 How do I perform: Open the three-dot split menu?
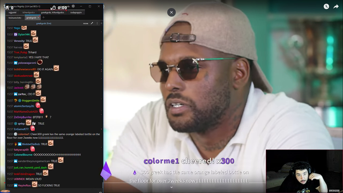coord(97,23)
